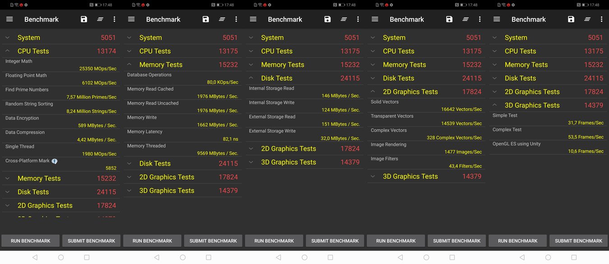Select the Transparent Vectors row
The image size is (609, 264).
426,120
